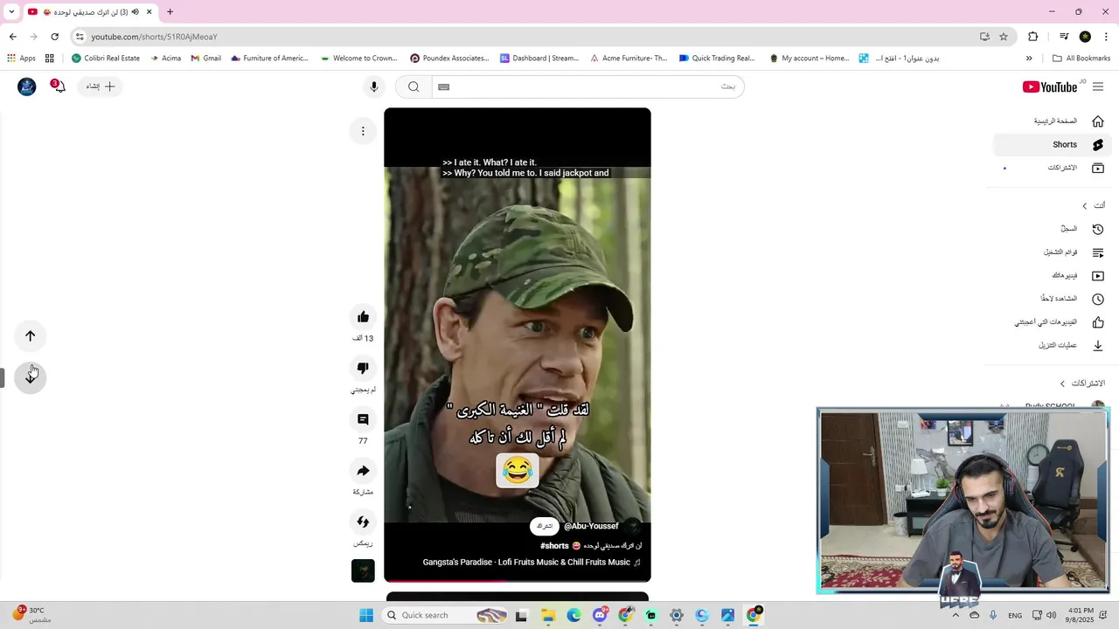The width and height of the screenshot is (1119, 629).
Task: Close the YouTube Shorts tab
Action: 149,11
